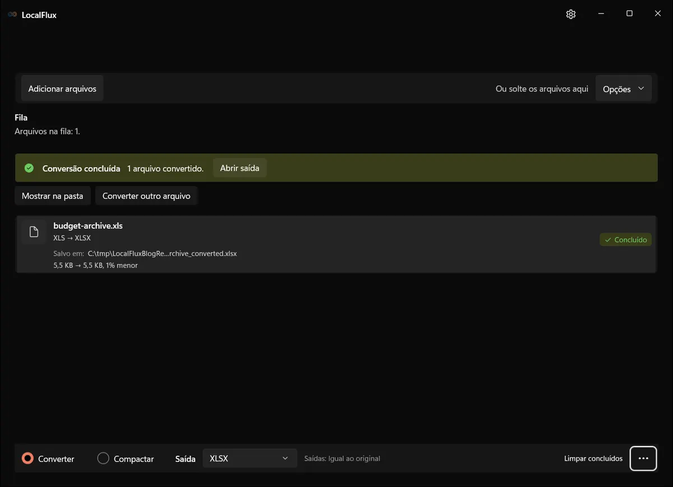Click Adicionar arquivos button
This screenshot has height=487, width=673.
tap(62, 89)
